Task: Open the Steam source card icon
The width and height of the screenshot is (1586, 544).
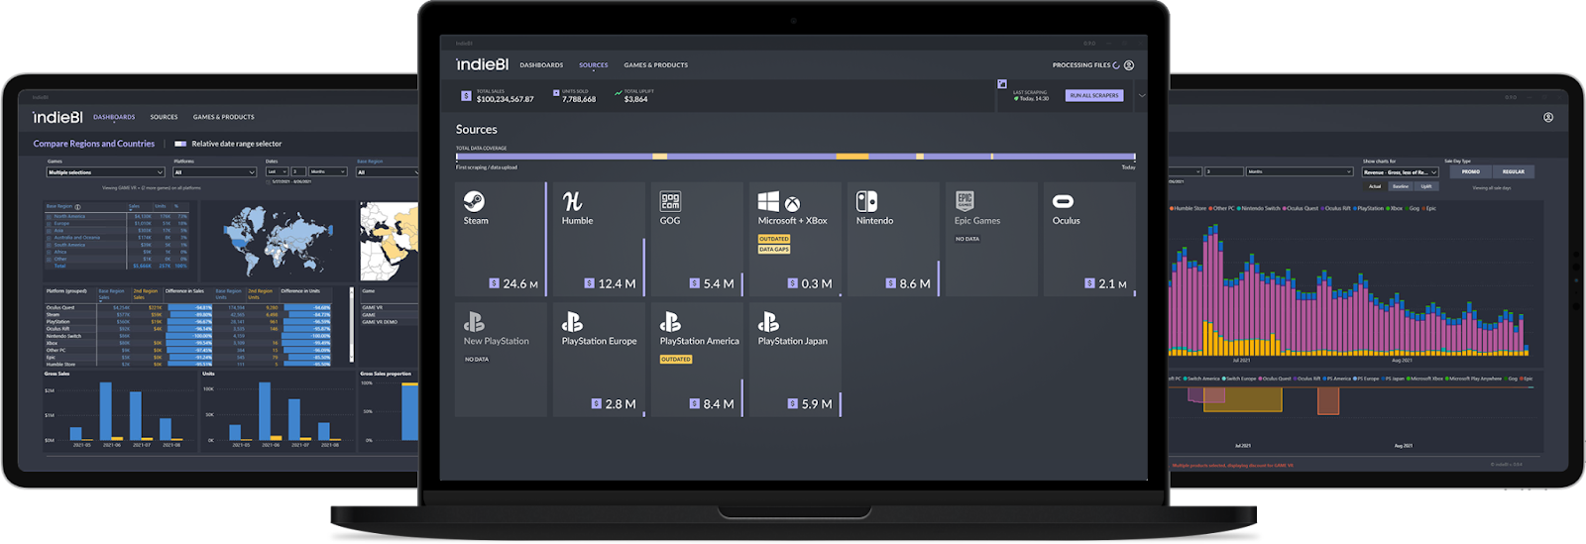Action: (474, 201)
